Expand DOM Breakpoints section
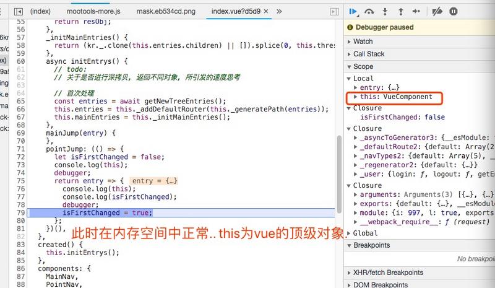 pos(349,285)
